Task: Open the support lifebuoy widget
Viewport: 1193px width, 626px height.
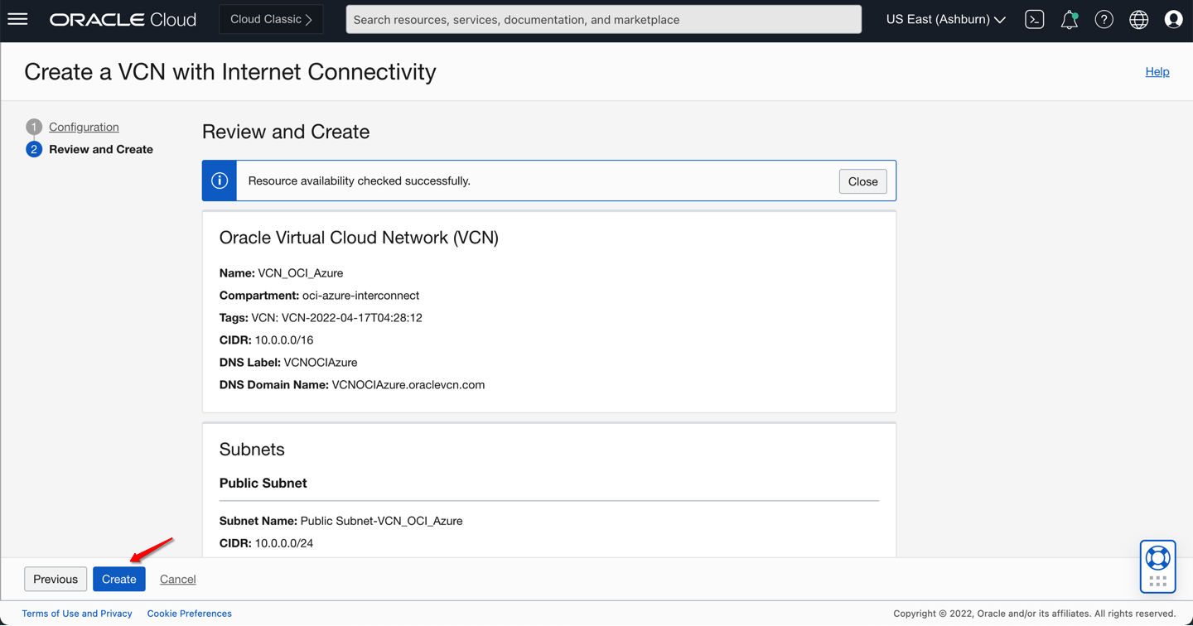Action: [x=1157, y=566]
